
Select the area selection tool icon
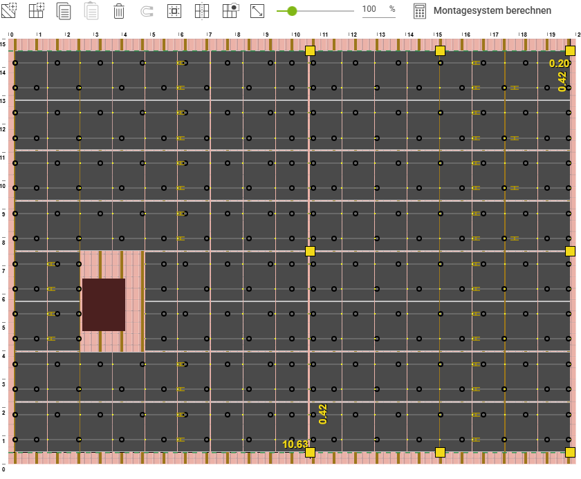tap(9, 10)
